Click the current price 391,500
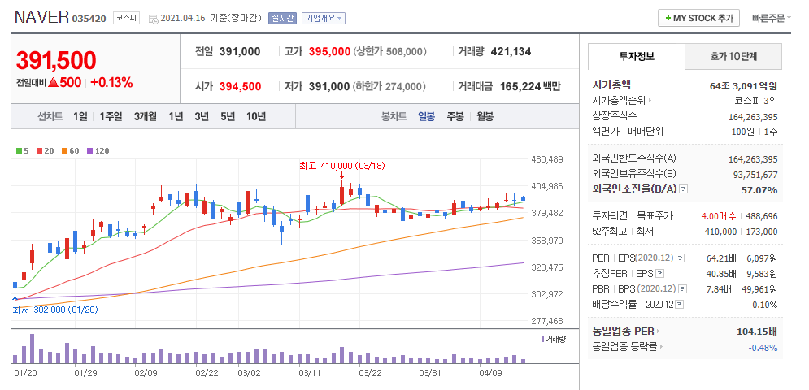Screen dimensions: 809x390 click(56, 60)
